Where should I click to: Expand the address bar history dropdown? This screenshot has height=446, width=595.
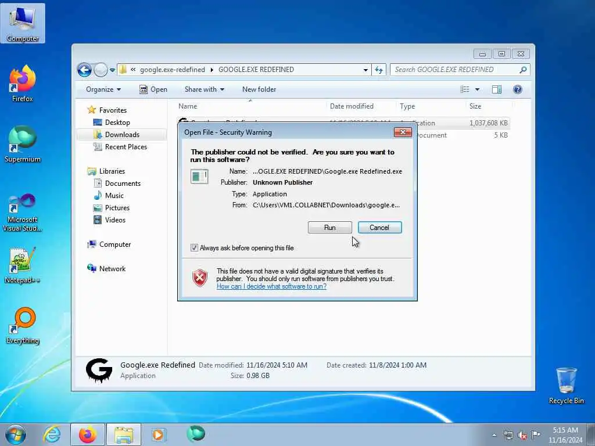(x=365, y=70)
